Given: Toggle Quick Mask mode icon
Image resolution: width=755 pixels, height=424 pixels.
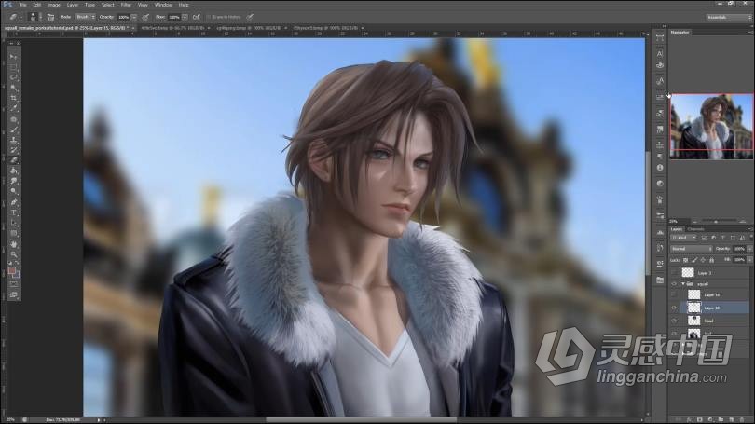Looking at the screenshot, I should [13, 284].
